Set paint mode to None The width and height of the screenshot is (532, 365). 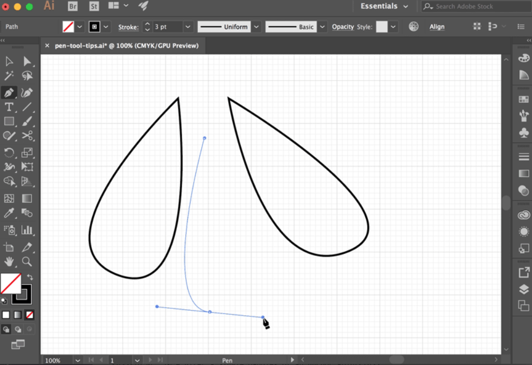pyautogui.click(x=30, y=315)
